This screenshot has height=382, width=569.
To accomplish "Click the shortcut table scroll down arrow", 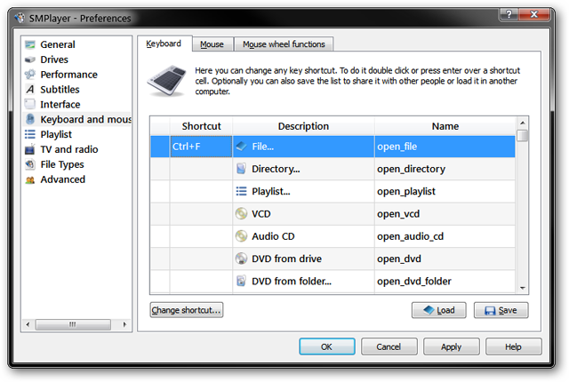I will (x=523, y=288).
